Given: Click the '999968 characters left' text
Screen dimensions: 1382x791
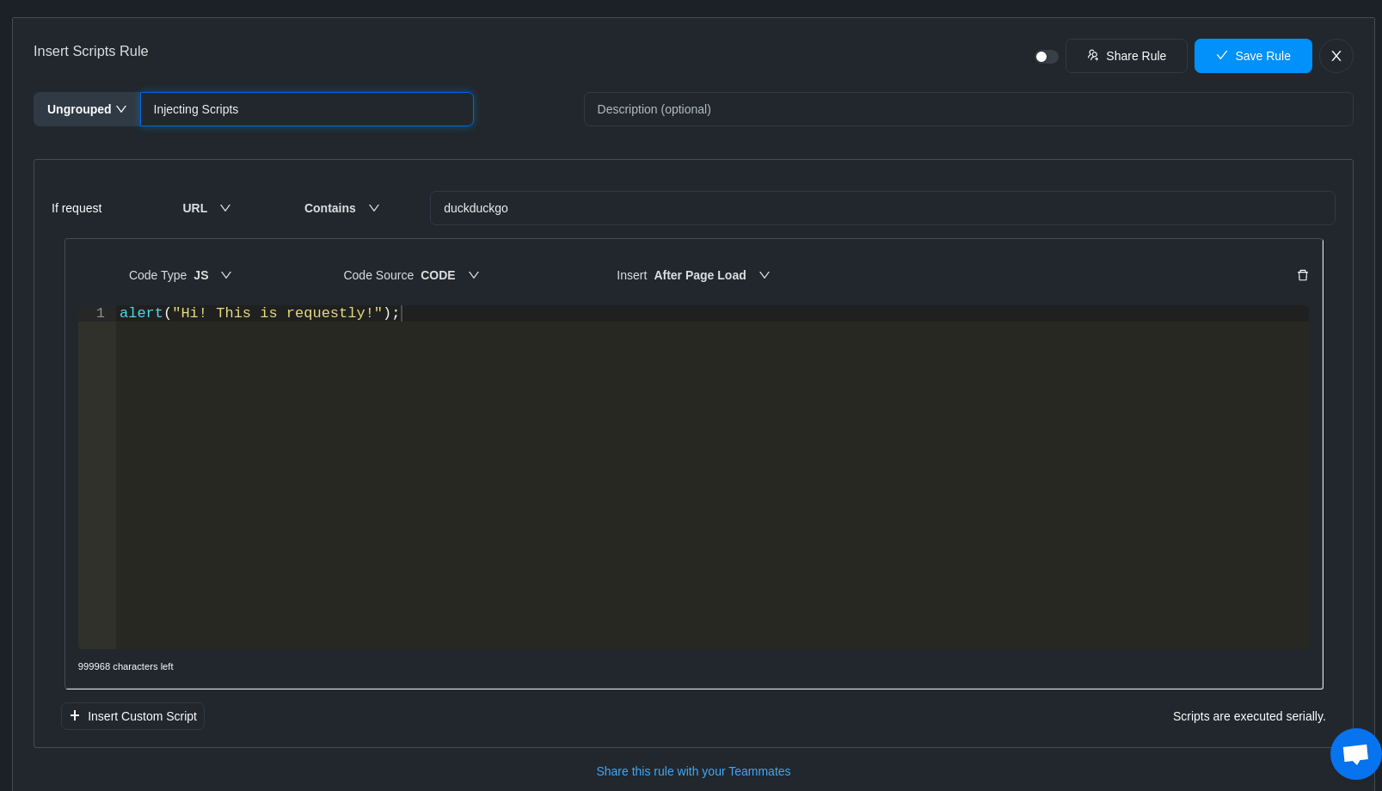Looking at the screenshot, I should (126, 666).
